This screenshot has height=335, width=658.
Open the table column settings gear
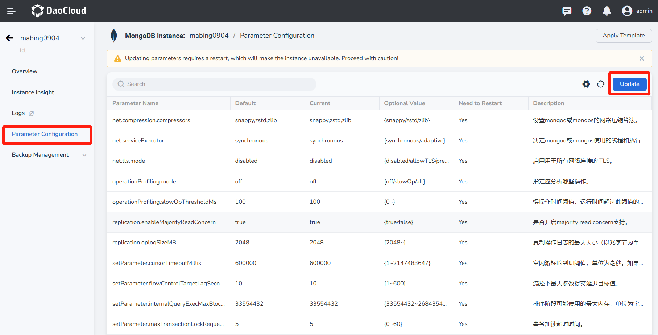click(586, 84)
